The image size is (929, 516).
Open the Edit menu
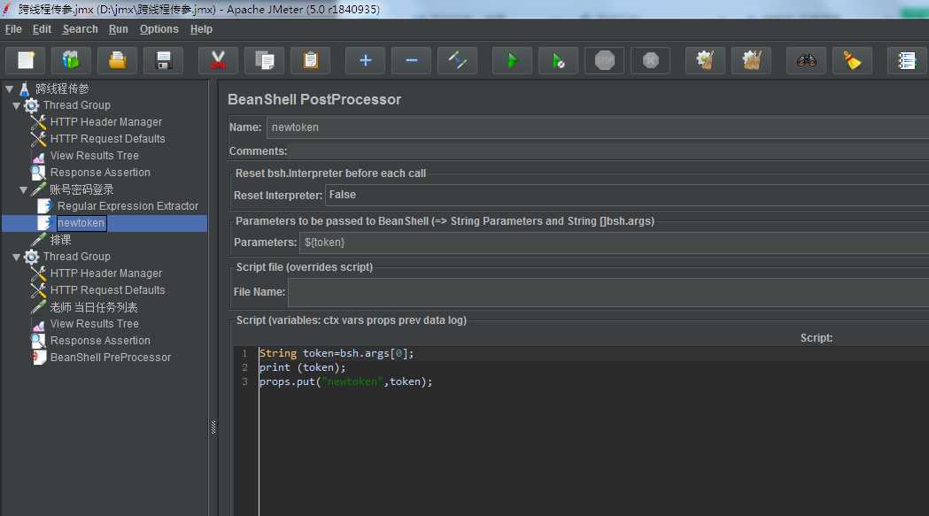(x=42, y=29)
